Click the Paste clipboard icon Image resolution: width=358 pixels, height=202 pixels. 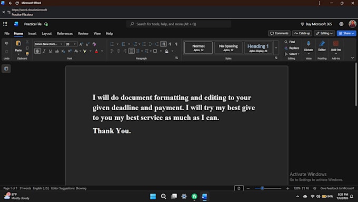tap(18, 43)
